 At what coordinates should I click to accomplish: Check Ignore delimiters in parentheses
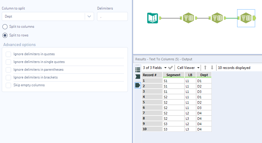[x=8, y=70]
